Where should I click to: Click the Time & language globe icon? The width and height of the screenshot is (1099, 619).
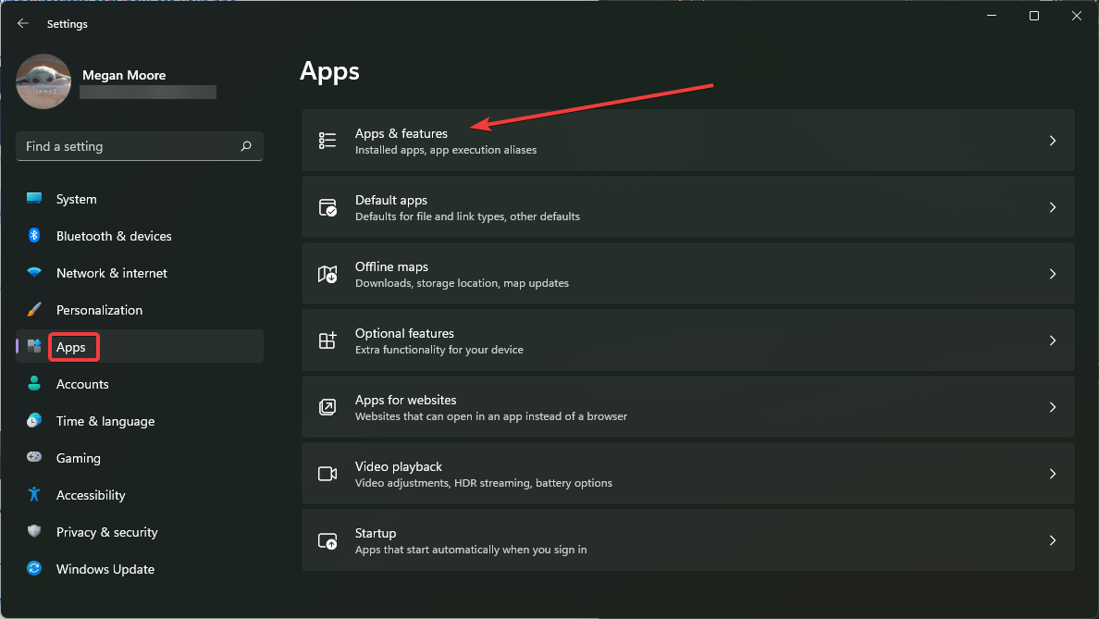[33, 420]
